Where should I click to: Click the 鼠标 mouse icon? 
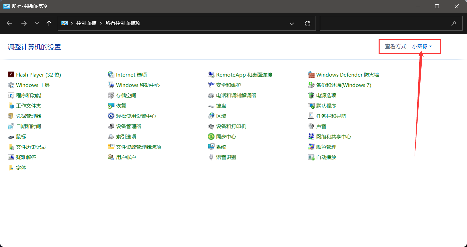click(x=11, y=136)
